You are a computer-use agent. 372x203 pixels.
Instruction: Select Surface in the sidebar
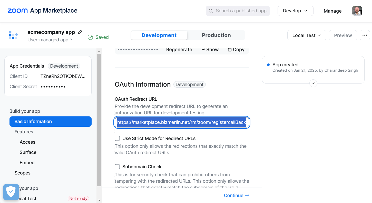[x=28, y=152]
